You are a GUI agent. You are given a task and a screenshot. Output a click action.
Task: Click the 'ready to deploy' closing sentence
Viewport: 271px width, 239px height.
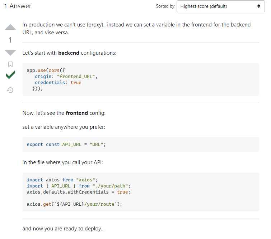point(64,229)
